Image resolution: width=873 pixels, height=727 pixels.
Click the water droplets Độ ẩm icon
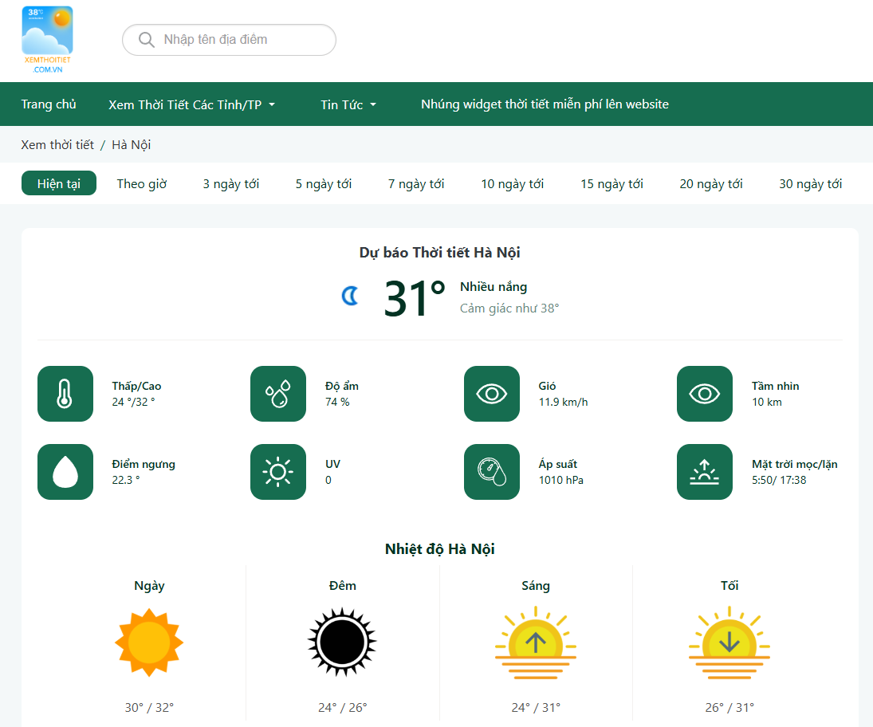(278, 394)
